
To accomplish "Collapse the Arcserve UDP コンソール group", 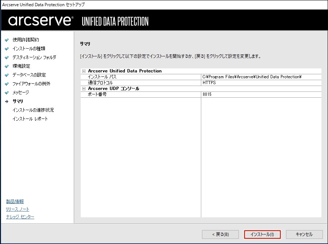I will click(84, 89).
